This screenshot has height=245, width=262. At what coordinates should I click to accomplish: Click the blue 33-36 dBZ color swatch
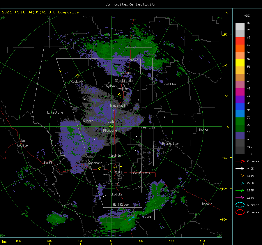coord(240,107)
